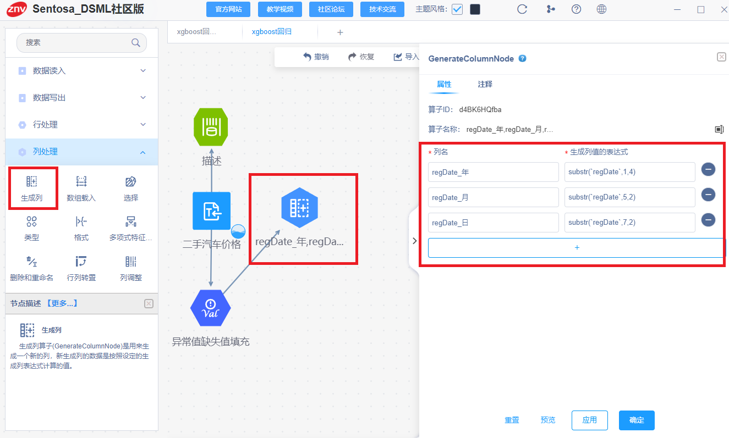Screen dimensions: 729x438
Task: Click the 重置 link
Action: (x=512, y=420)
